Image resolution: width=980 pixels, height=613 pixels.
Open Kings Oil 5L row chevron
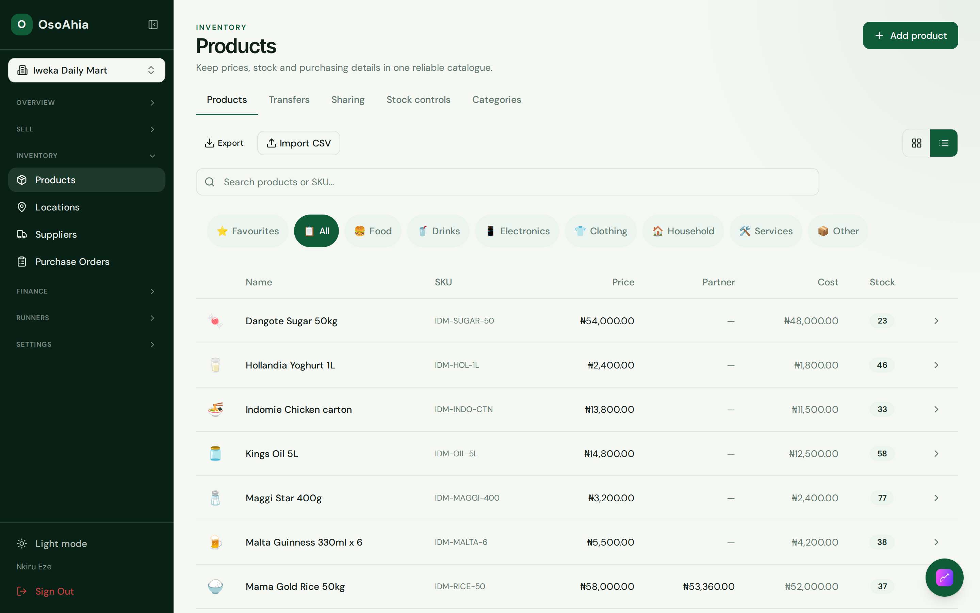point(936,453)
